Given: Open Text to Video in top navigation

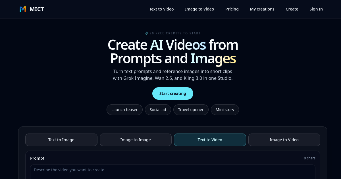Looking at the screenshot, I should [x=161, y=9].
